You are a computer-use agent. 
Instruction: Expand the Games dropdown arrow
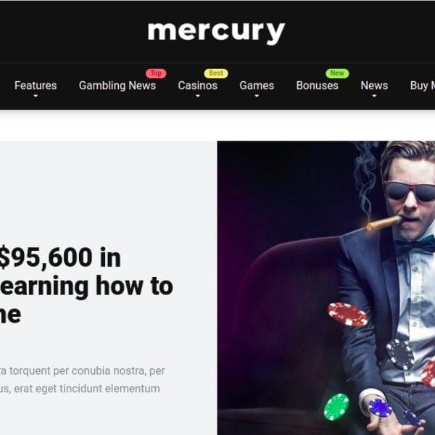click(x=257, y=96)
